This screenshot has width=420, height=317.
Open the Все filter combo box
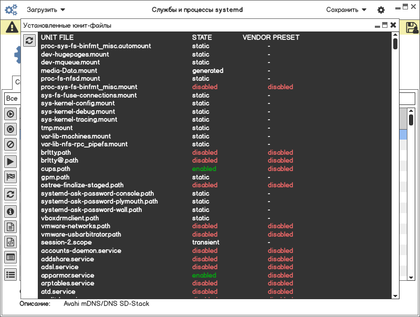[x=12, y=99]
